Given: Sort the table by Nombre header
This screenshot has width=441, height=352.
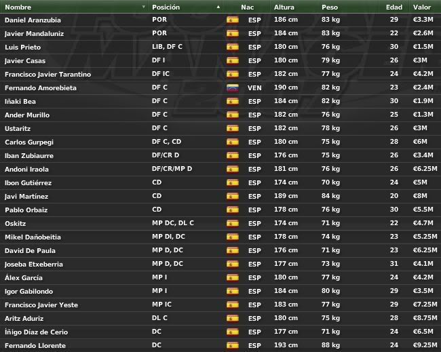Looking at the screenshot, I should [x=18, y=7].
